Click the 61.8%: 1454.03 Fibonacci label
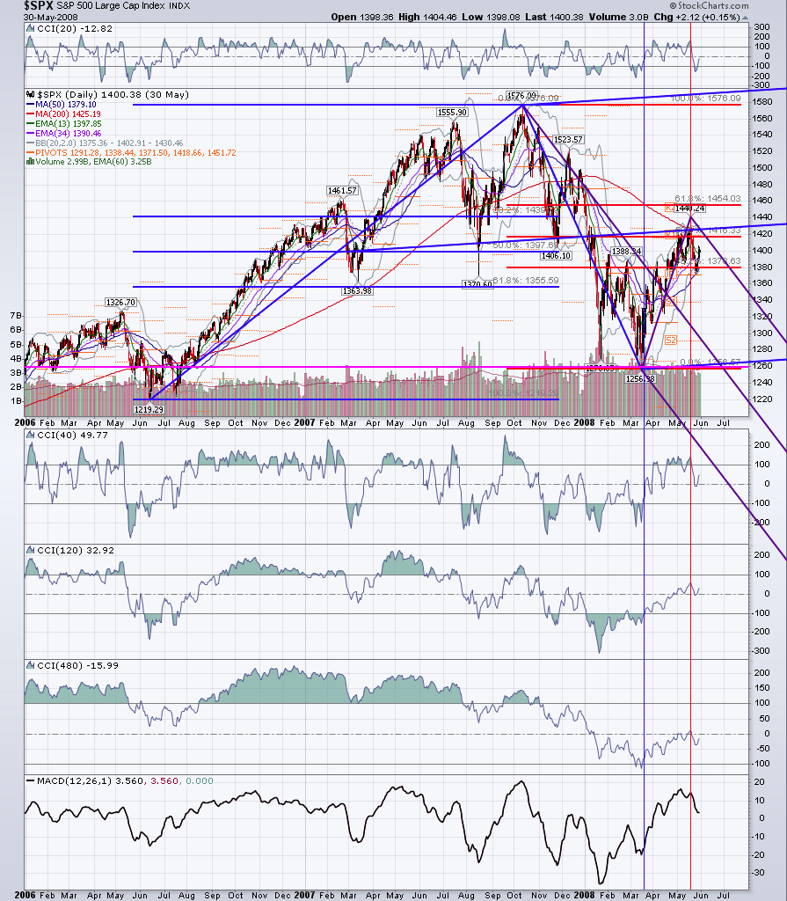The height and width of the screenshot is (901, 787). click(x=708, y=199)
